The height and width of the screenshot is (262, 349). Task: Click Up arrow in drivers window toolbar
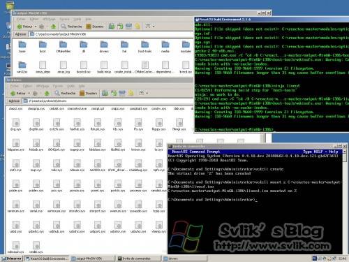[47, 93]
